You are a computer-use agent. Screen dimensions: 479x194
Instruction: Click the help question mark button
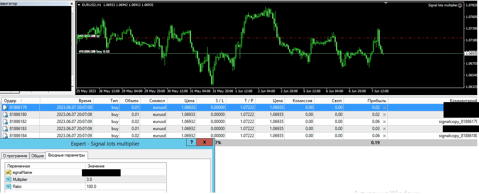[x=192, y=142]
